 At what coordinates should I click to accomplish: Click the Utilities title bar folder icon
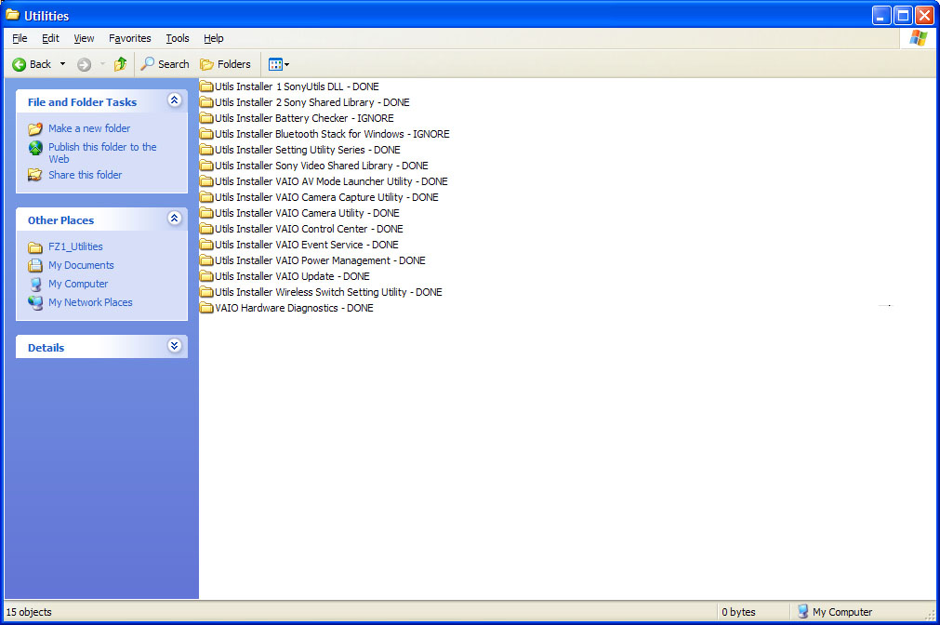13,15
